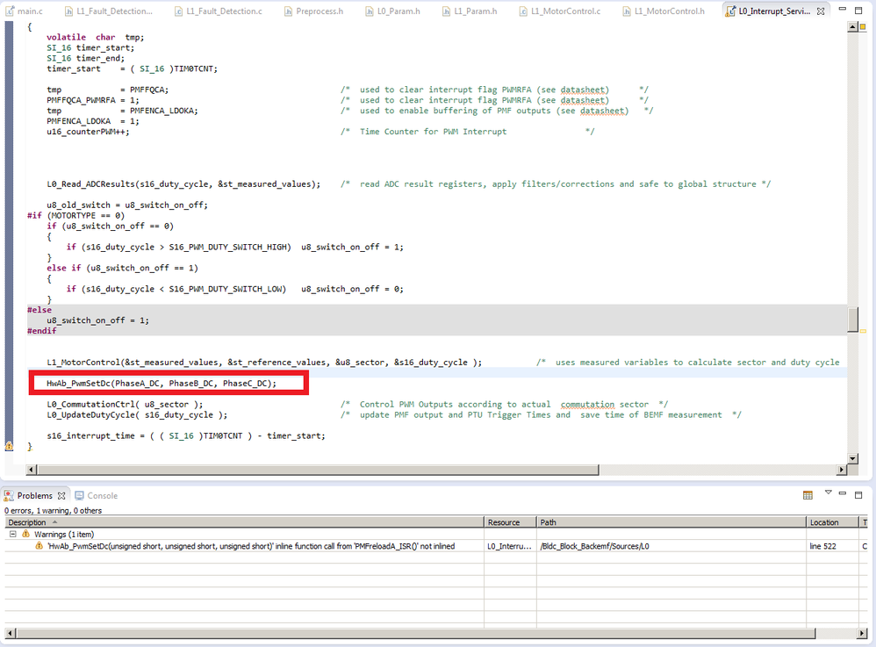Sort problems by Location column
876x647 pixels.
(832, 522)
